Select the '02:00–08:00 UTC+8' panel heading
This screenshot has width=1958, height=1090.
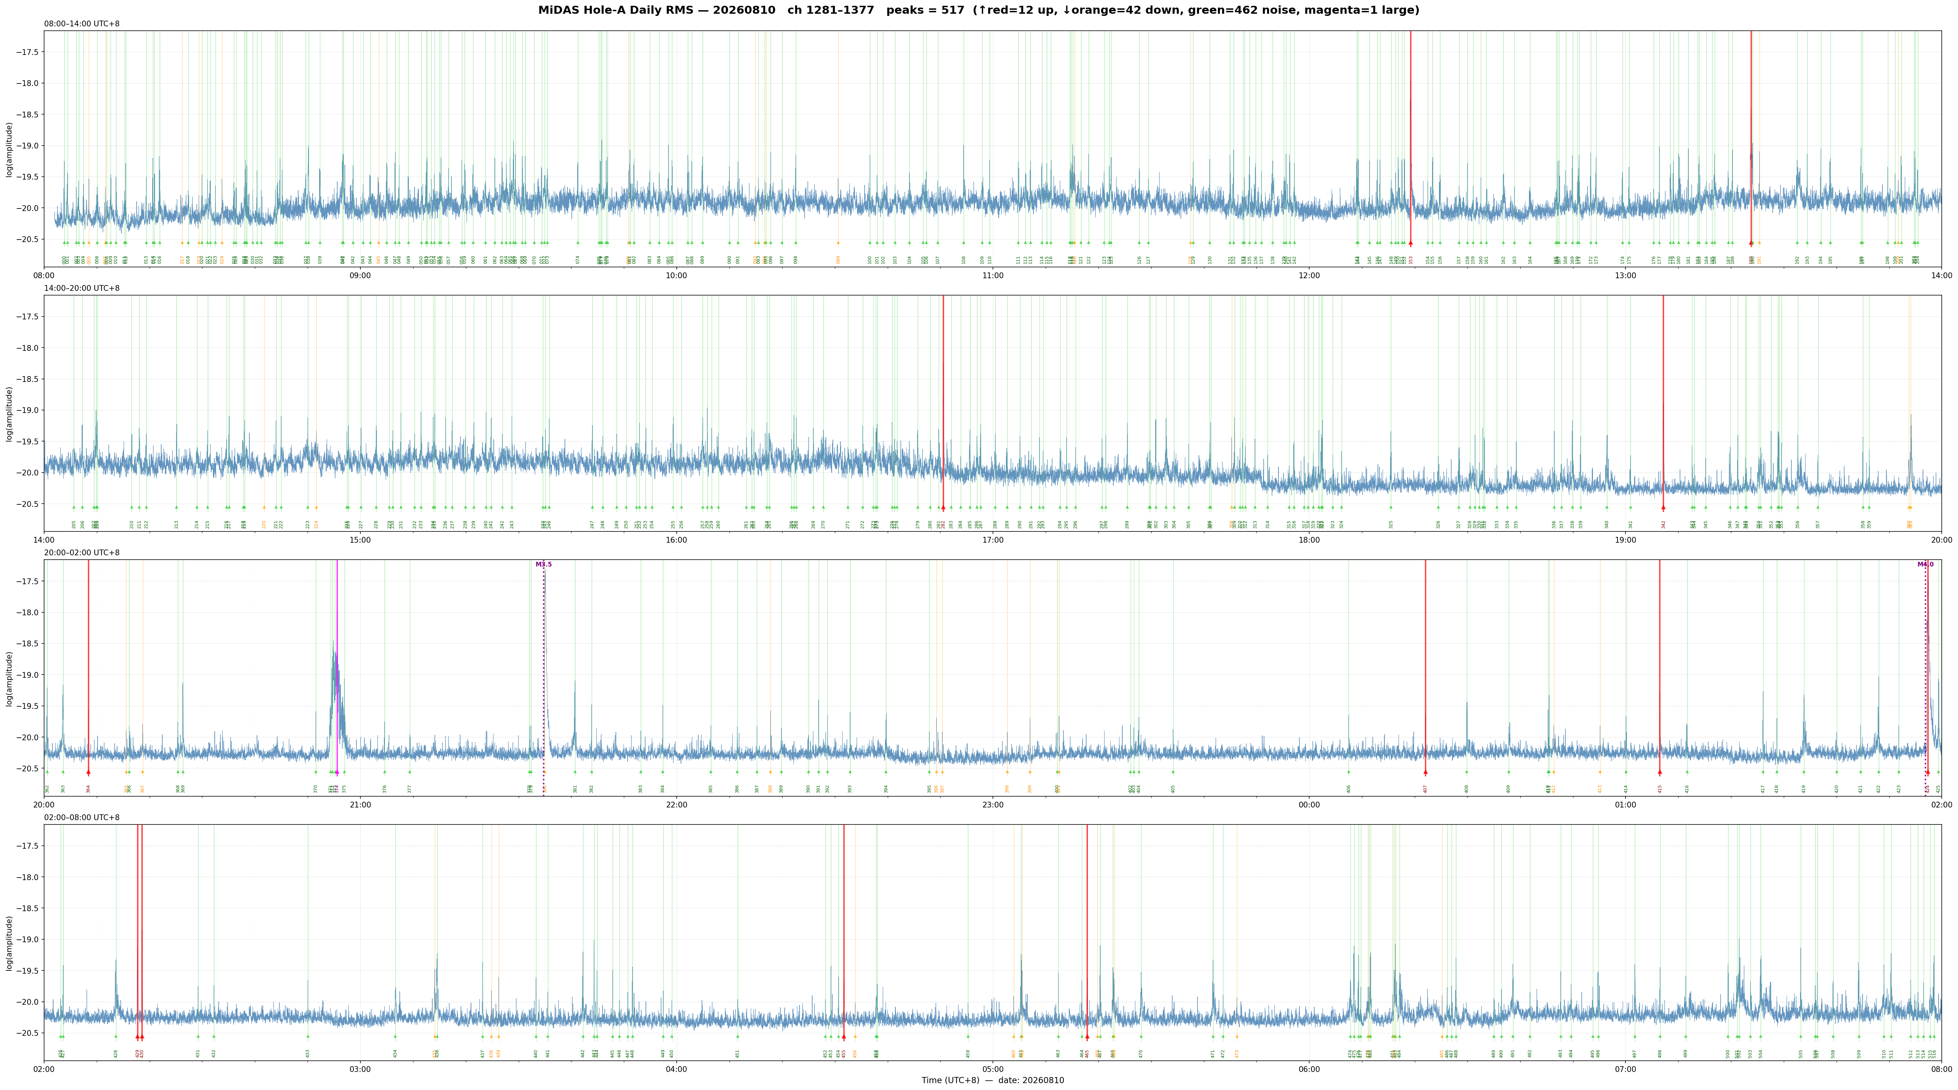click(81, 818)
